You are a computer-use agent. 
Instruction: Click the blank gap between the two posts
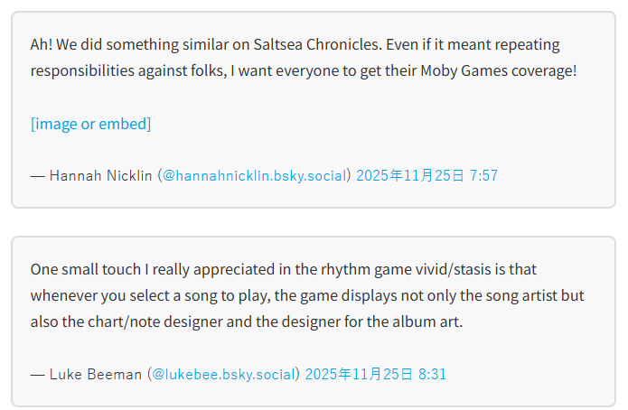(314, 222)
